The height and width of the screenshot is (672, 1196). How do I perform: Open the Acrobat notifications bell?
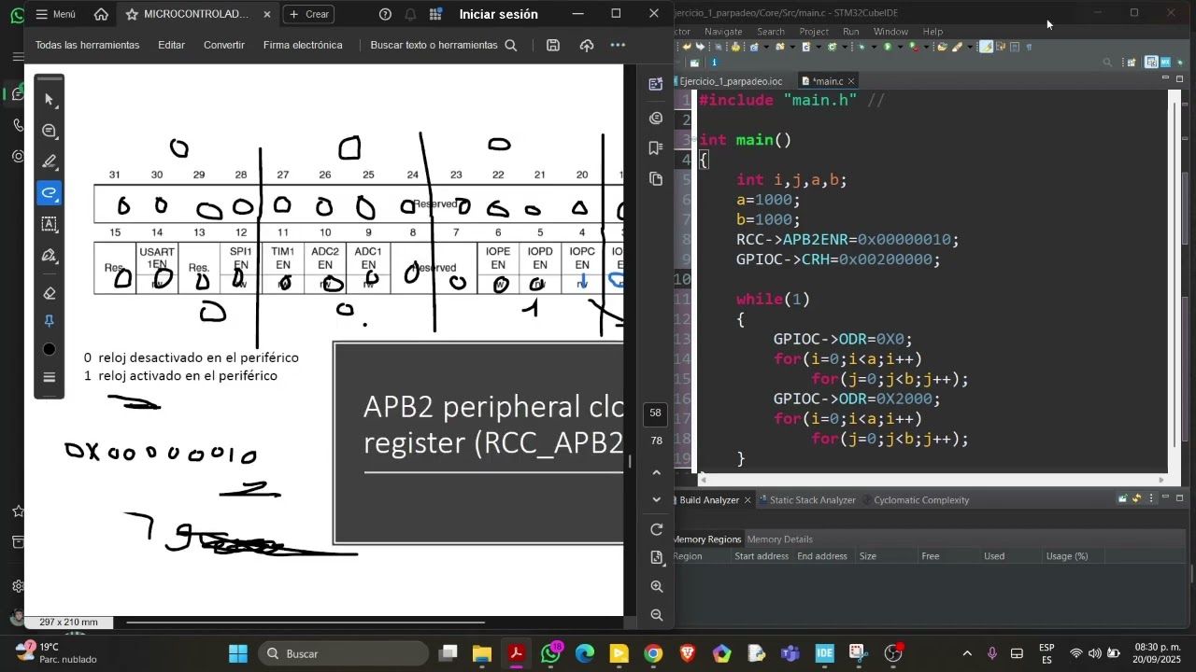click(410, 14)
